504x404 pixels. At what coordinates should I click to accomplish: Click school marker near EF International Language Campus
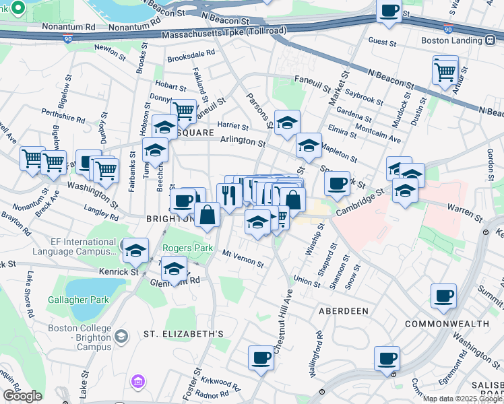(135, 252)
